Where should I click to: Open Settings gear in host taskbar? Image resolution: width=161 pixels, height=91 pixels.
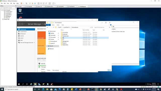(113, 89)
